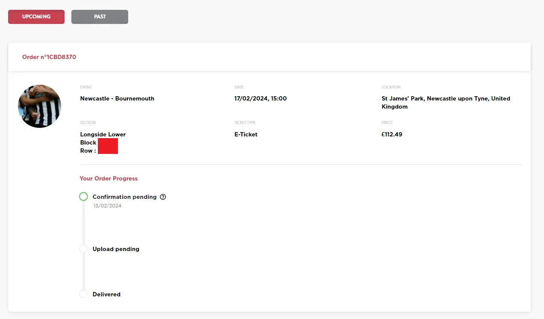Screen dimensions: 544x319
Task: Select the Delivered progress circle
Action: click(83, 294)
